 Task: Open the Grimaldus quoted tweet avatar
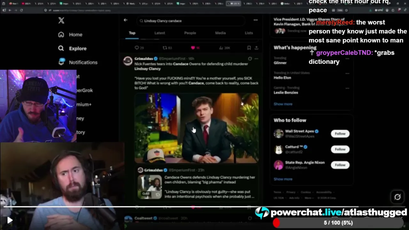(x=140, y=170)
